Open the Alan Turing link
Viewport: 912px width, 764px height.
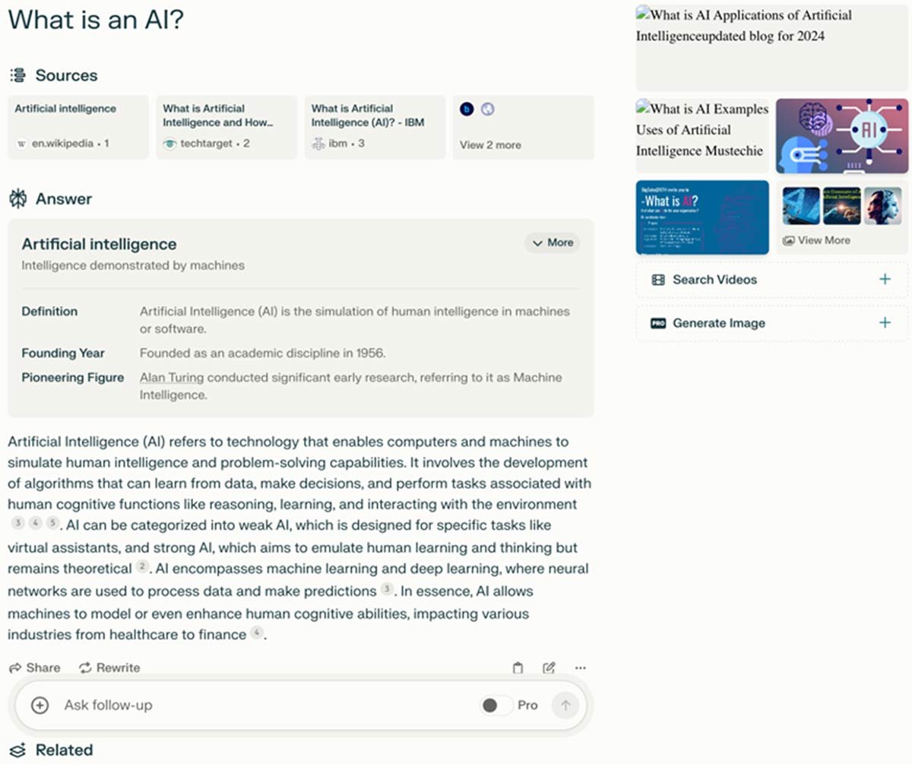point(171,377)
